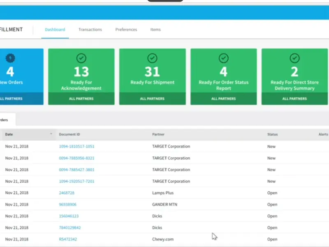Open document 1094-1810517-1051
Screen dimensions: 329x247
click(76, 147)
